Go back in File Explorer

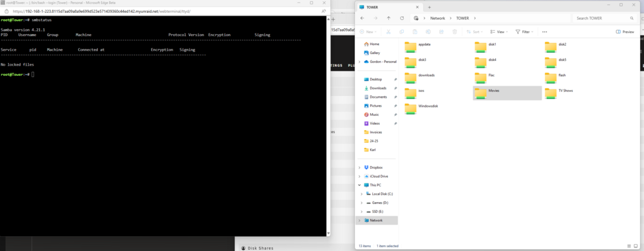pos(362,19)
